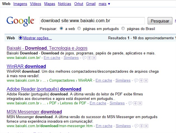Open 'Mostrar opções...' link
The height and width of the screenshot is (133, 176).
(x=38, y=38)
